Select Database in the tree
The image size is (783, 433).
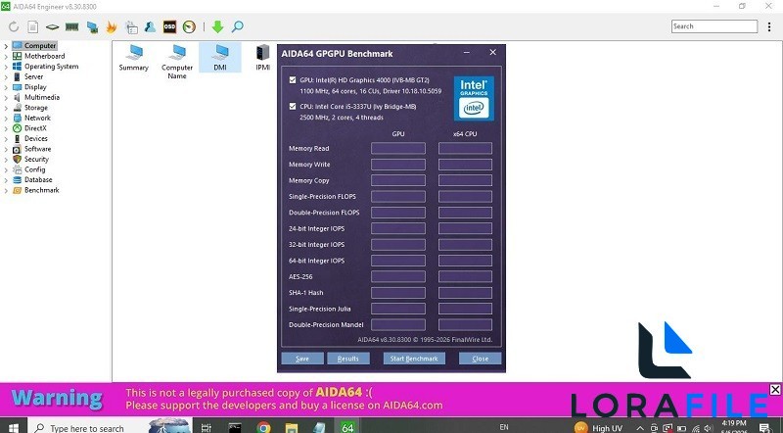pyautogui.click(x=38, y=179)
